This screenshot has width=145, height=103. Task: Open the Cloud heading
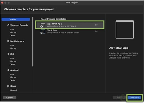point(13,86)
